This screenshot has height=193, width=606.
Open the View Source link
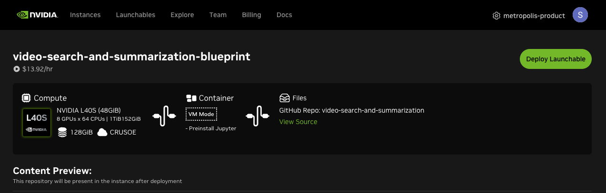(298, 122)
